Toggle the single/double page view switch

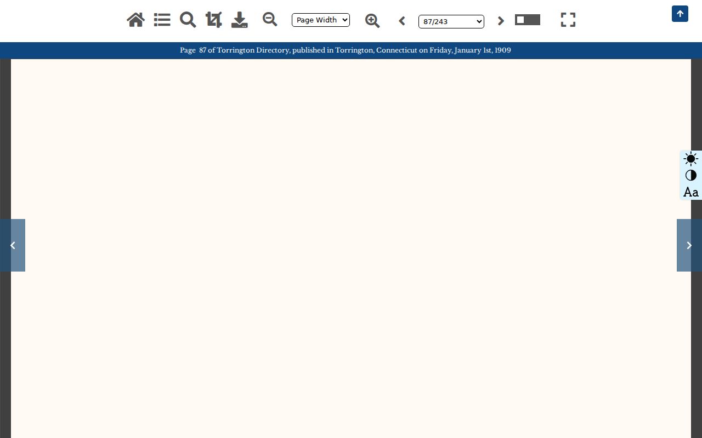point(528,20)
